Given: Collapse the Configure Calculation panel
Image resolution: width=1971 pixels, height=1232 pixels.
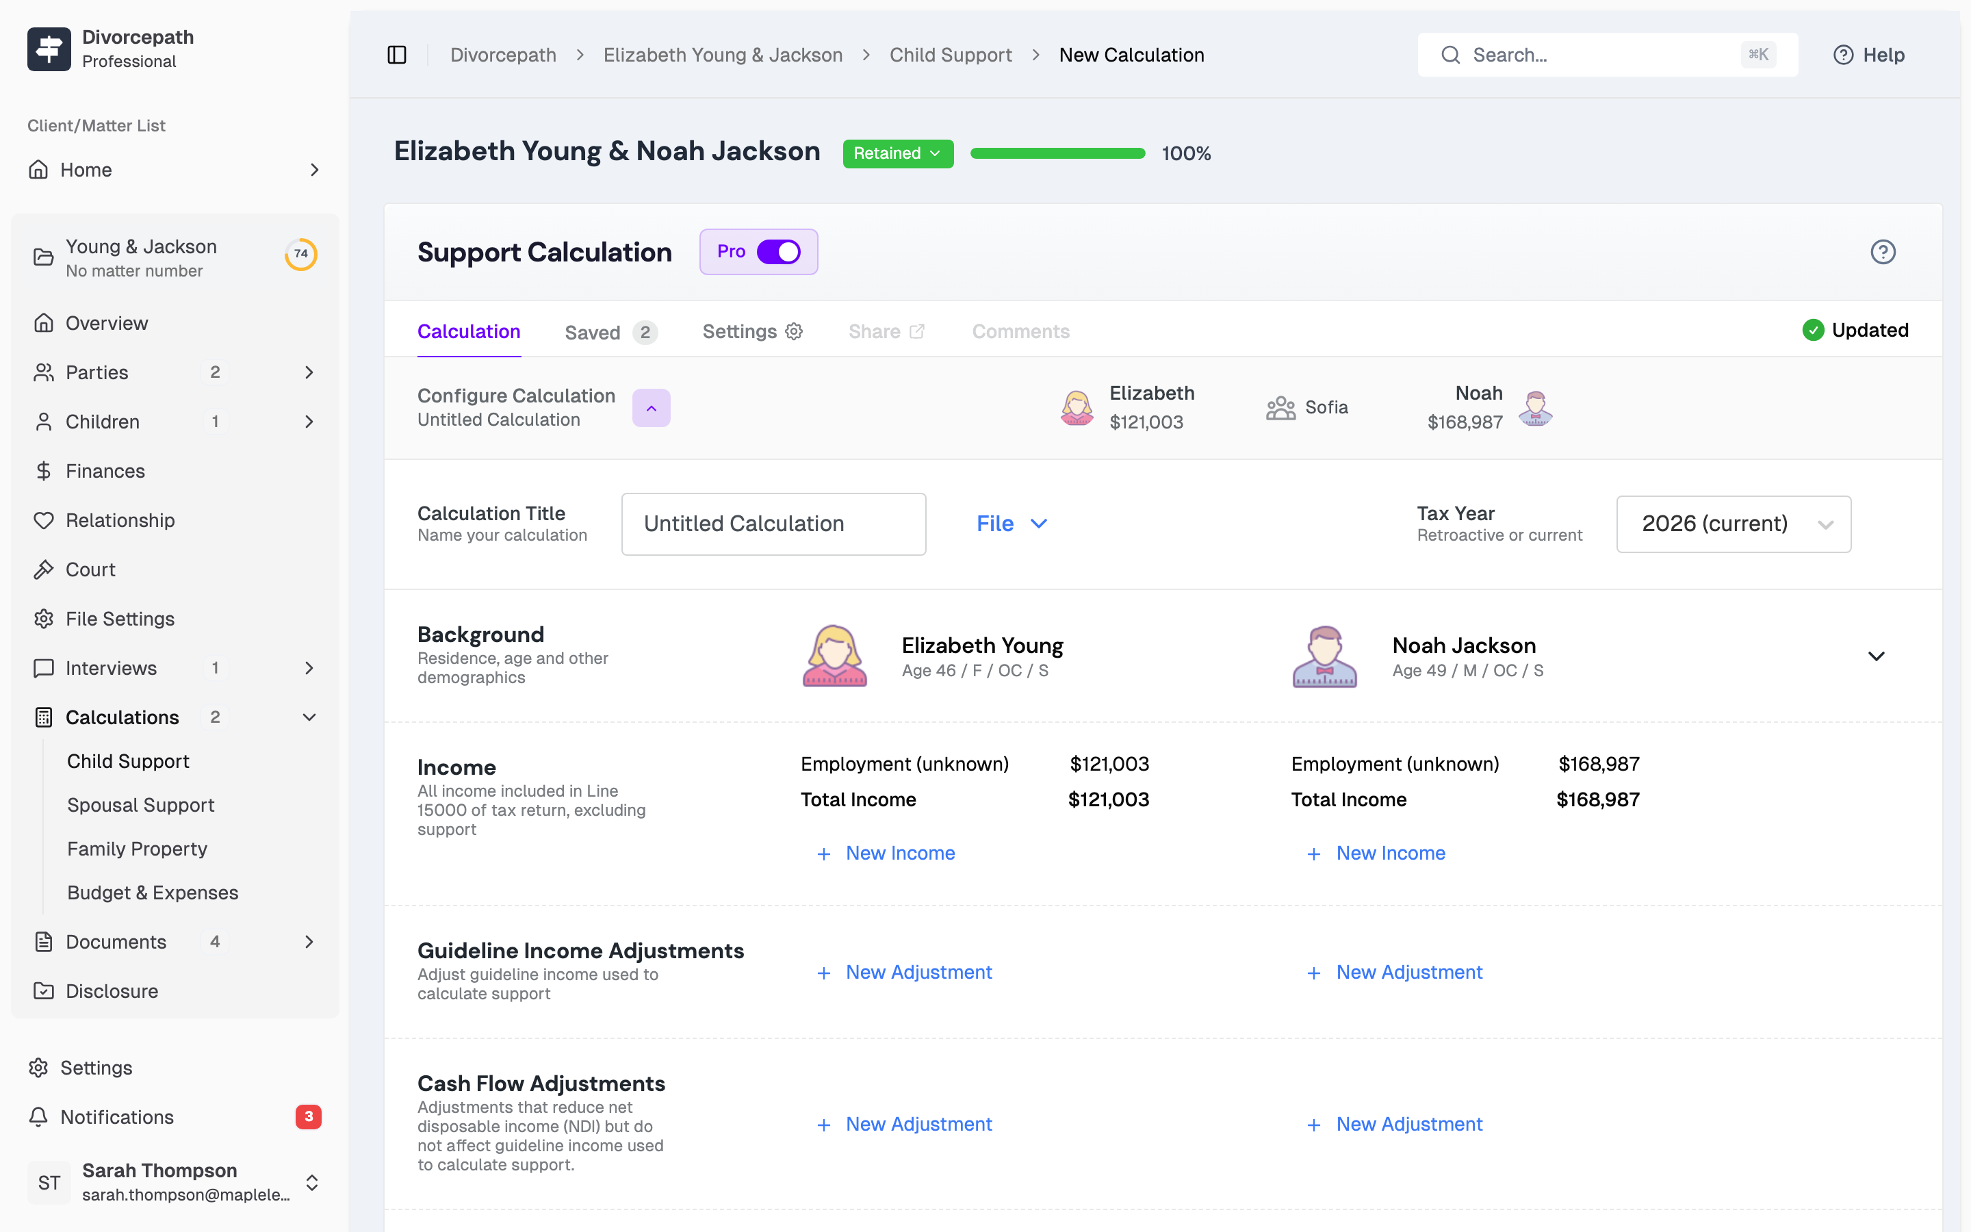Looking at the screenshot, I should [651, 407].
